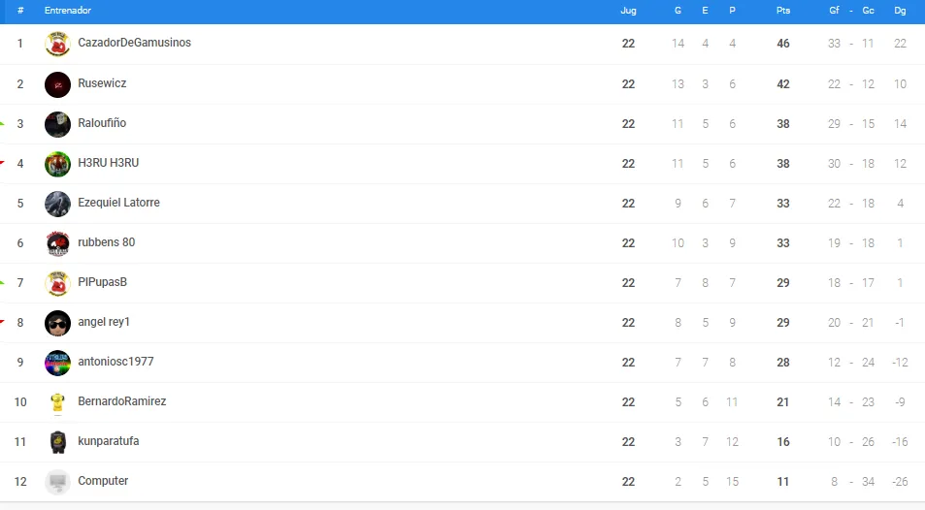Image resolution: width=925 pixels, height=510 pixels.
Task: Click position number 1 cell
Action: click(x=20, y=44)
